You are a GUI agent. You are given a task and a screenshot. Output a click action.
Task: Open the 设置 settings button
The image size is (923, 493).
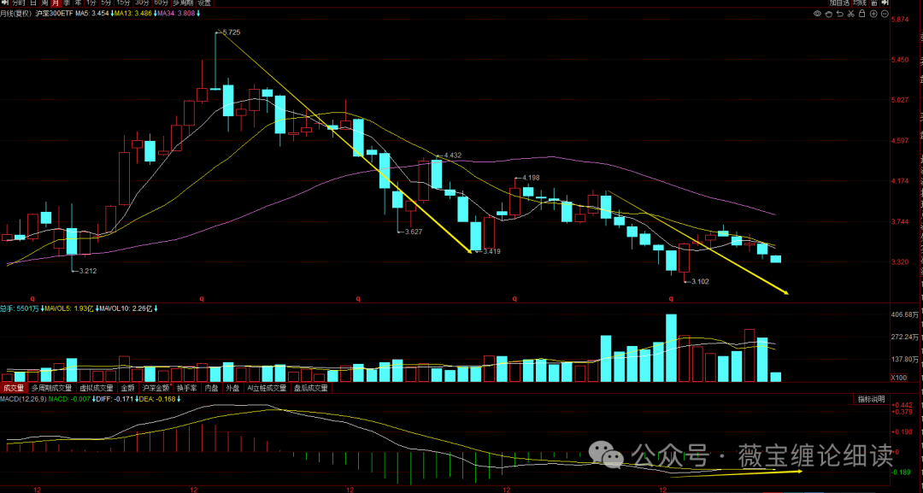204,3
